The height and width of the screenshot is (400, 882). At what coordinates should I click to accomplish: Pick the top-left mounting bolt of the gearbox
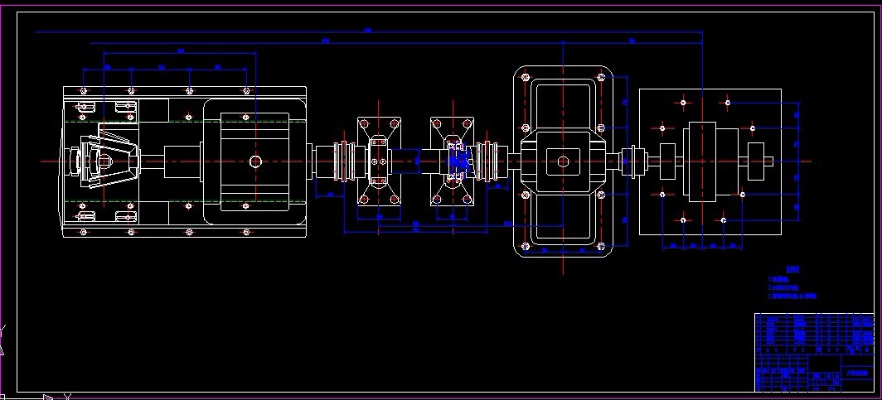tap(526, 78)
